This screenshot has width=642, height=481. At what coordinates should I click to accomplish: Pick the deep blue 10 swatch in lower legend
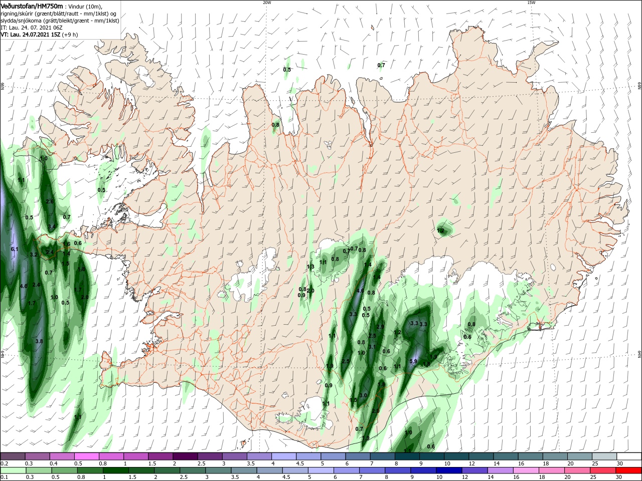449,470
